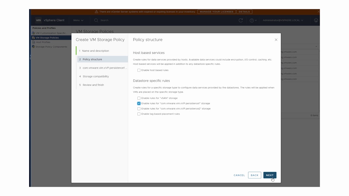The height and width of the screenshot is (196, 349).
Task: Click the vSphere Client vm logo
Action: tap(38, 20)
